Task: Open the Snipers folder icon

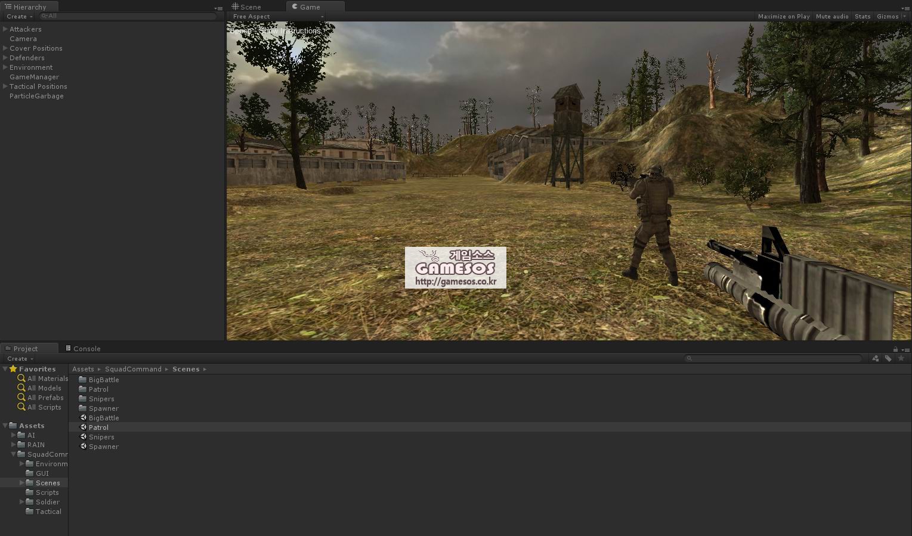Action: pyautogui.click(x=83, y=399)
